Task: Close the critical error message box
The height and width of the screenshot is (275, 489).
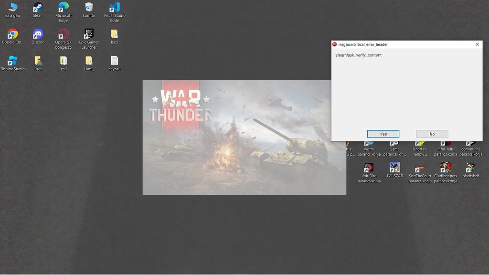Action: [x=477, y=44]
